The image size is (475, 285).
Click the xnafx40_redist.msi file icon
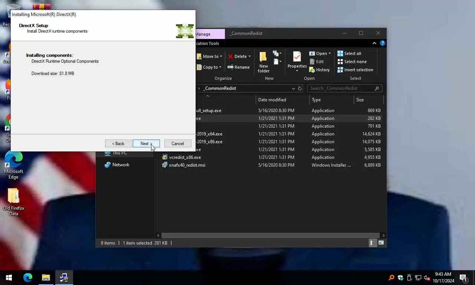(x=165, y=165)
